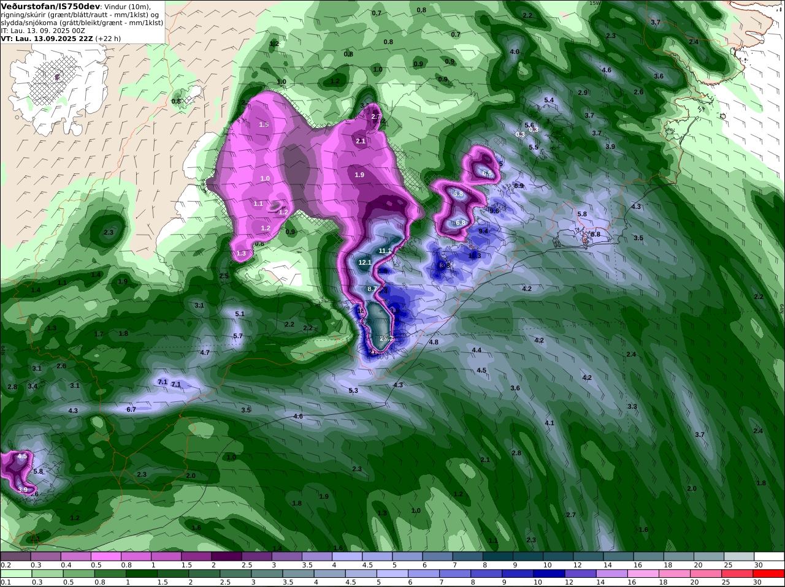Click the 11.1 precipitation value label
The image size is (785, 587).
pyautogui.click(x=385, y=251)
